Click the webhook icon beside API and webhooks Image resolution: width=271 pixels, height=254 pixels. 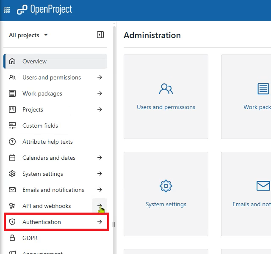pos(12,206)
